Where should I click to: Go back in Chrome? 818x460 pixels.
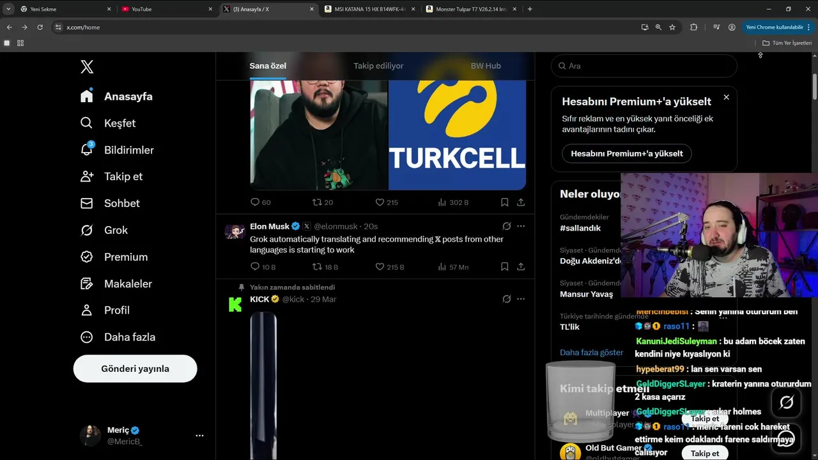[x=9, y=27]
